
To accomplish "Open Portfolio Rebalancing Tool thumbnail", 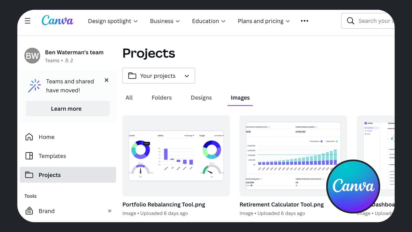I will pyautogui.click(x=176, y=156).
